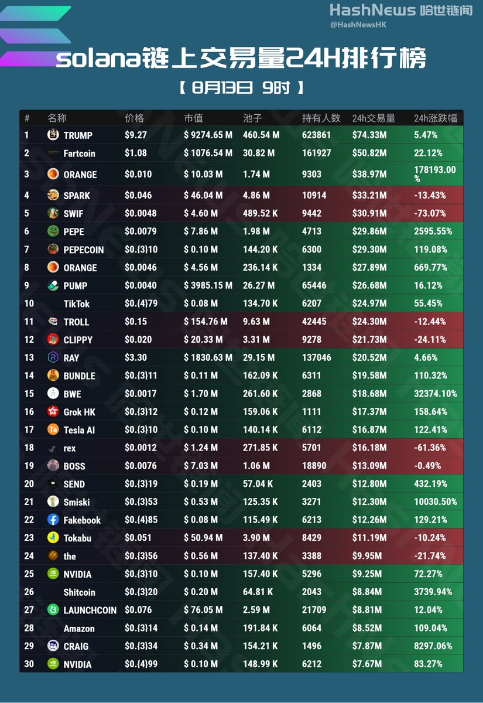
Task: Click the 'the' token basketball icon
Action: 53,556
